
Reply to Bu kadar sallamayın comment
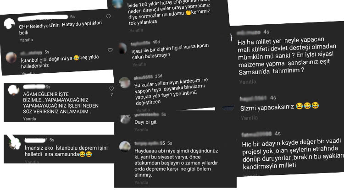pos(143,110)
